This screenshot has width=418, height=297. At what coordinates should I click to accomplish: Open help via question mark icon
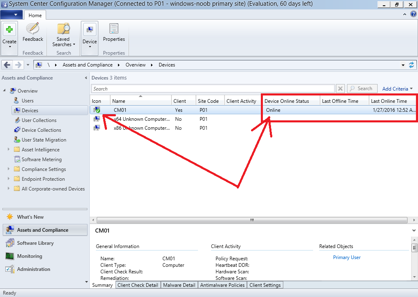413,14
